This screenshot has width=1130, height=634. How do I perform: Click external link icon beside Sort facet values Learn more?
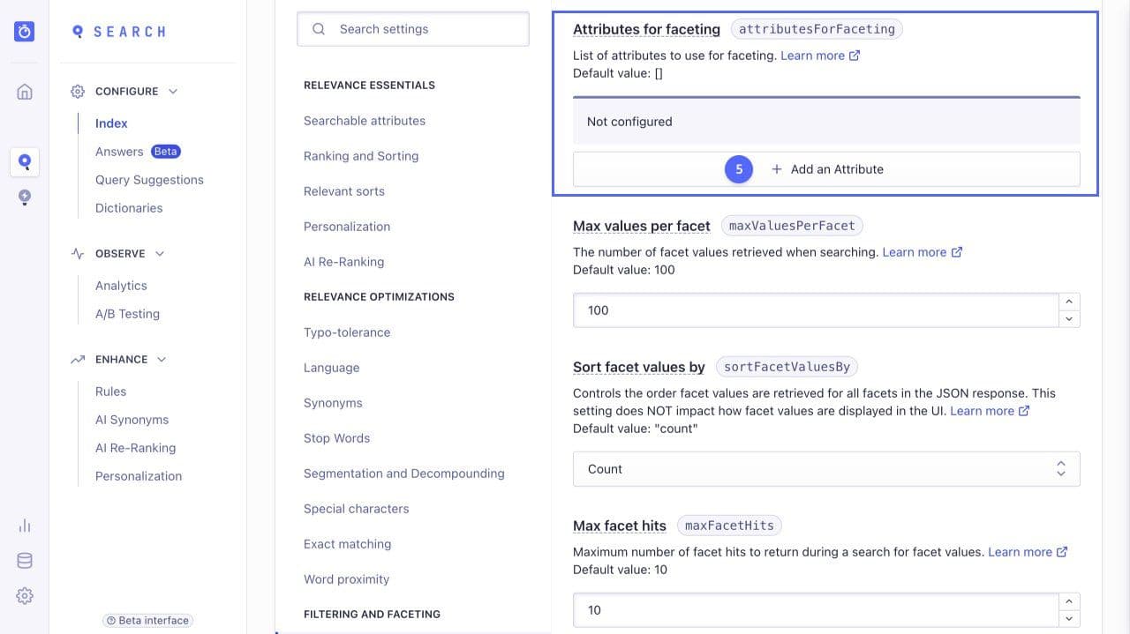click(1024, 411)
